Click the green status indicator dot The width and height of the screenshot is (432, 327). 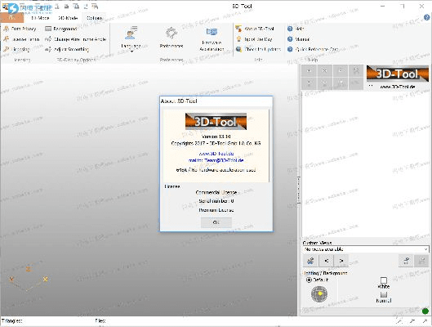[x=425, y=311]
